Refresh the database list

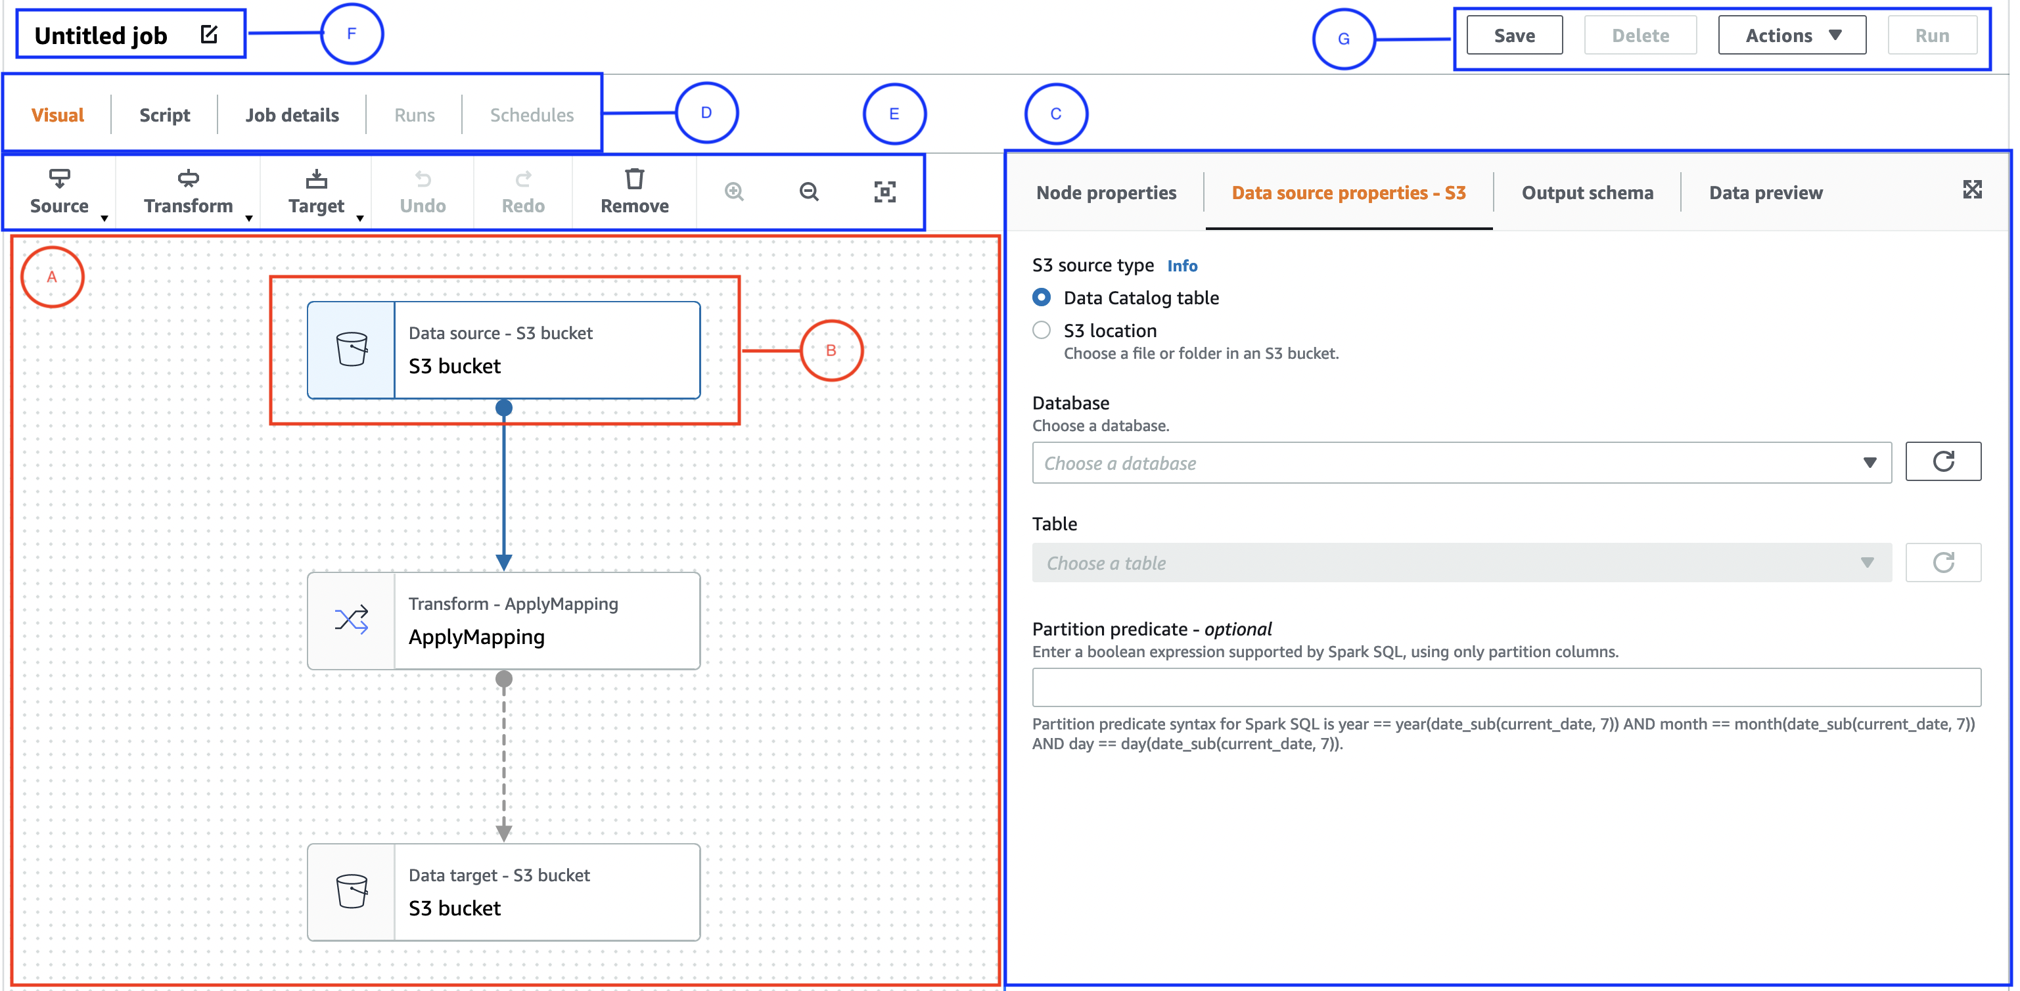click(x=1942, y=462)
